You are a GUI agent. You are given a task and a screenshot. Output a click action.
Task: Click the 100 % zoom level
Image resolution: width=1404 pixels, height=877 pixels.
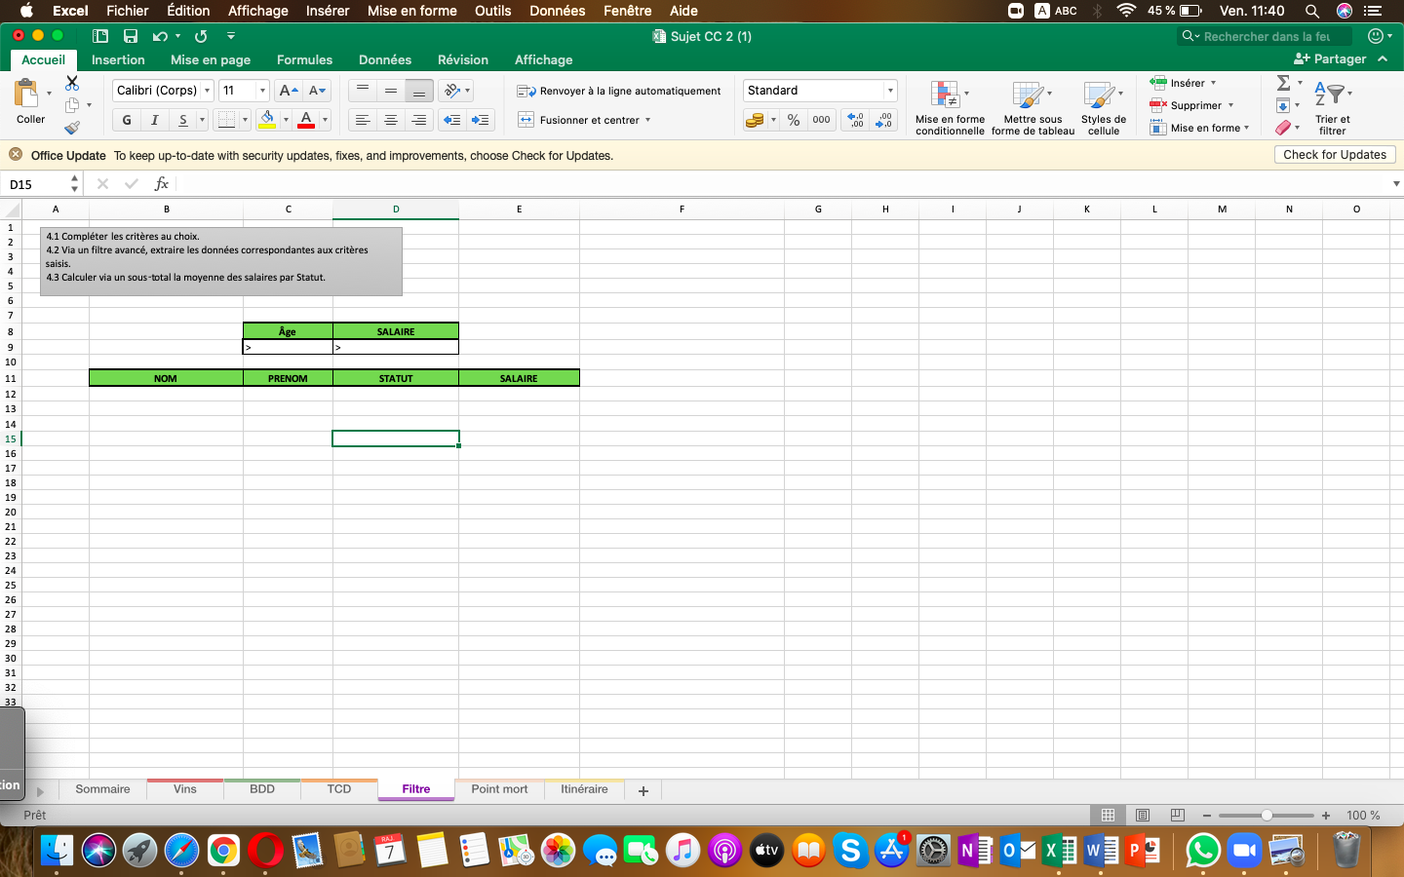click(1363, 816)
